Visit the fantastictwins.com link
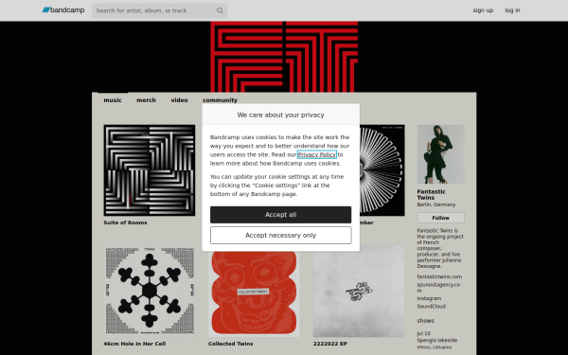 tap(439, 276)
